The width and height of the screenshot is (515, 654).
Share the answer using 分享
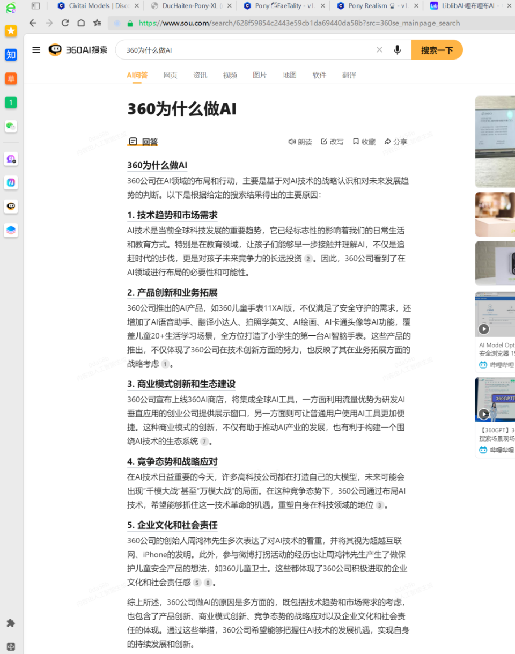click(396, 142)
